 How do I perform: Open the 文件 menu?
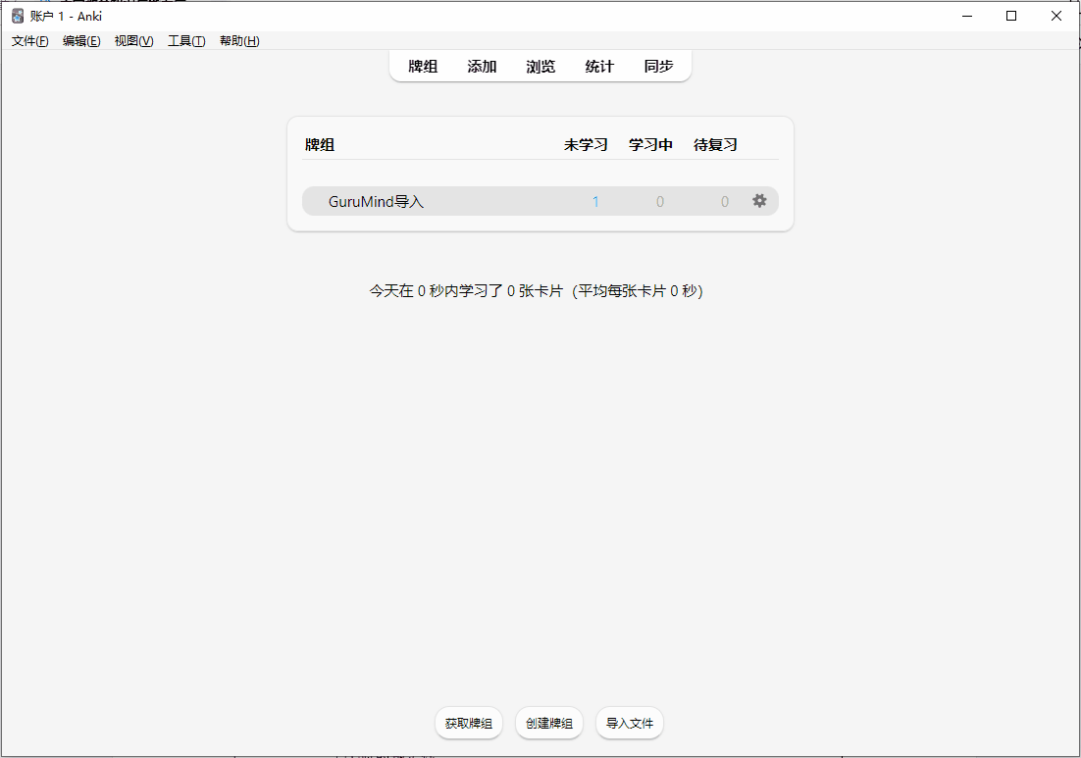[x=30, y=41]
